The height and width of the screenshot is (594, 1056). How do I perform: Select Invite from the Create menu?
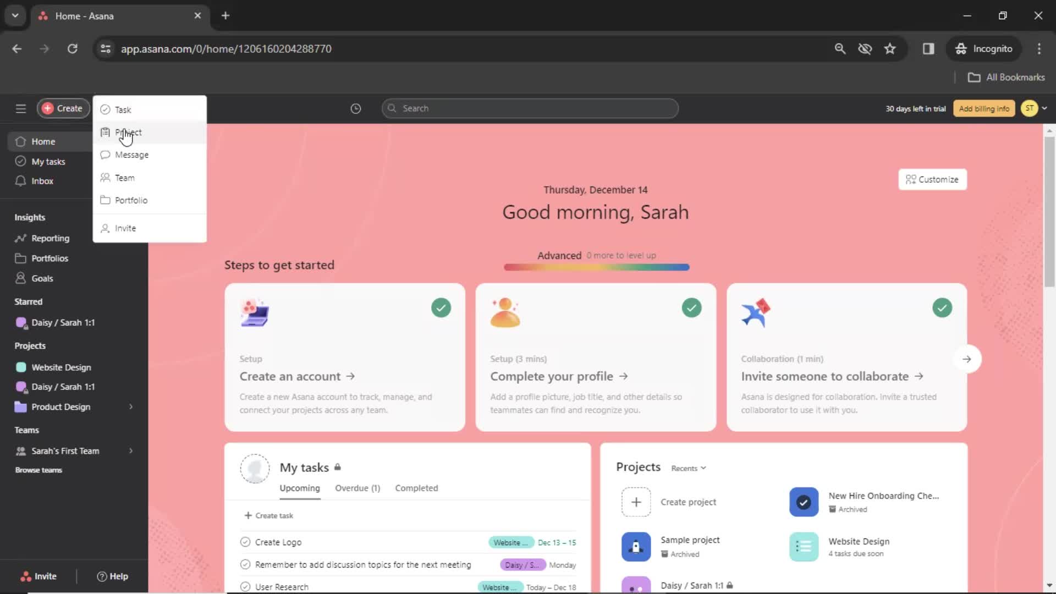click(150, 228)
